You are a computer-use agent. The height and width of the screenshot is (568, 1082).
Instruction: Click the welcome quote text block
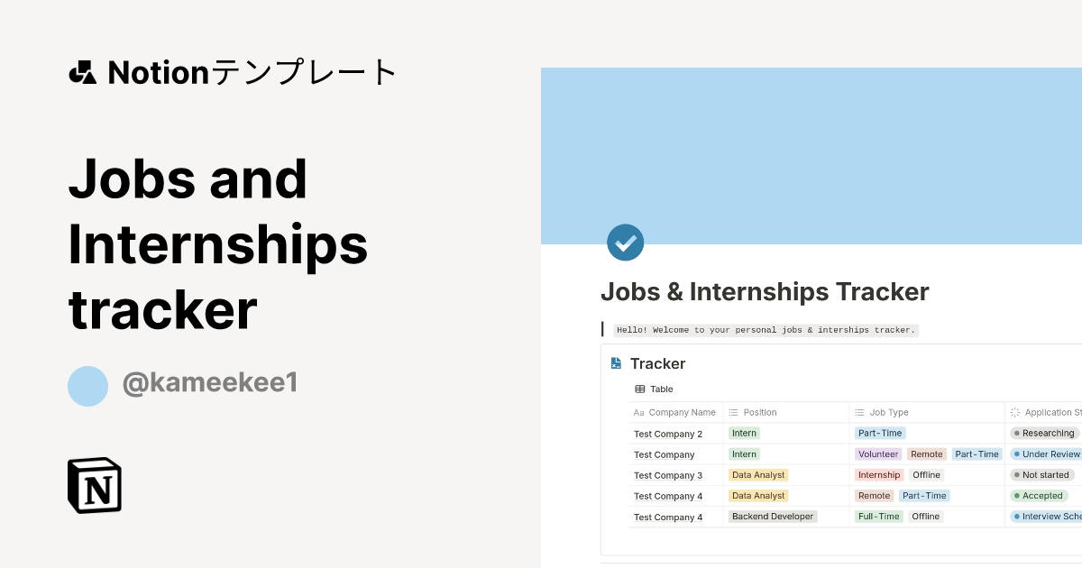(766, 329)
